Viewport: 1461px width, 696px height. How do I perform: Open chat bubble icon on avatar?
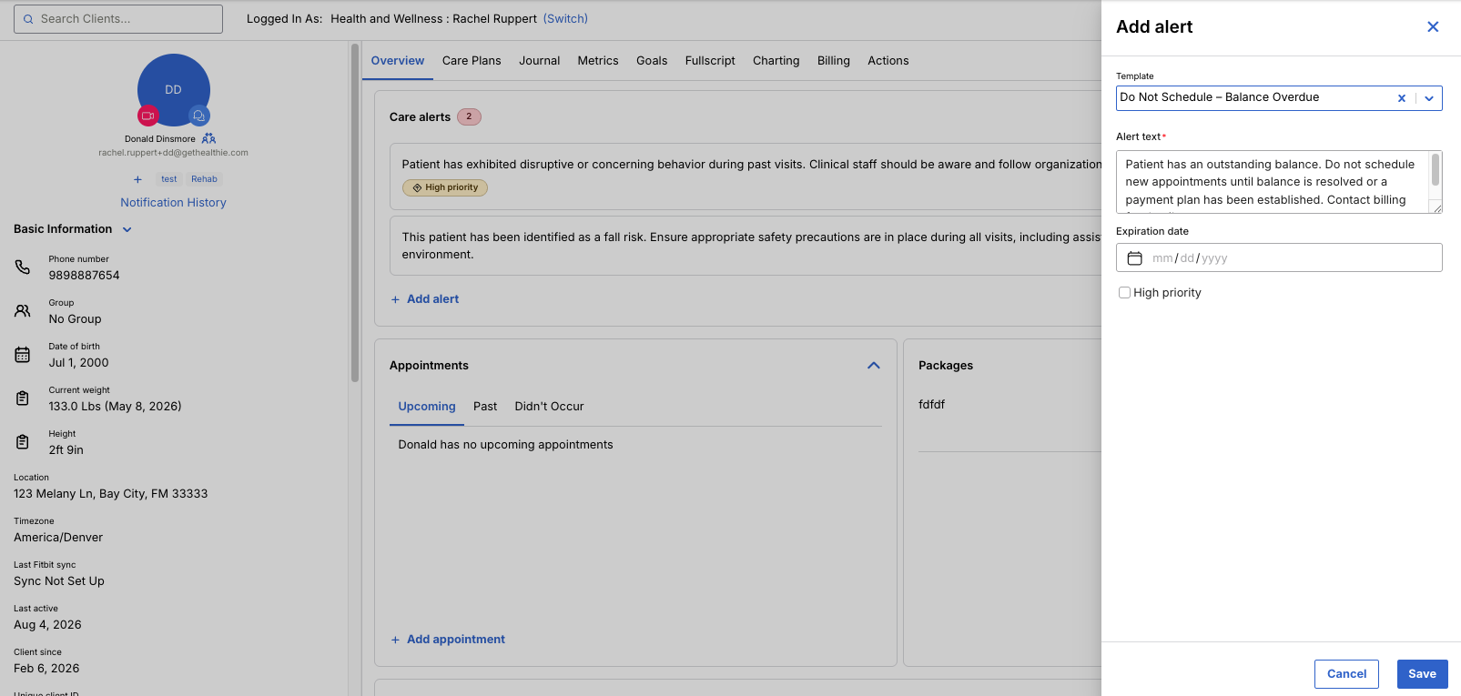coord(199,116)
